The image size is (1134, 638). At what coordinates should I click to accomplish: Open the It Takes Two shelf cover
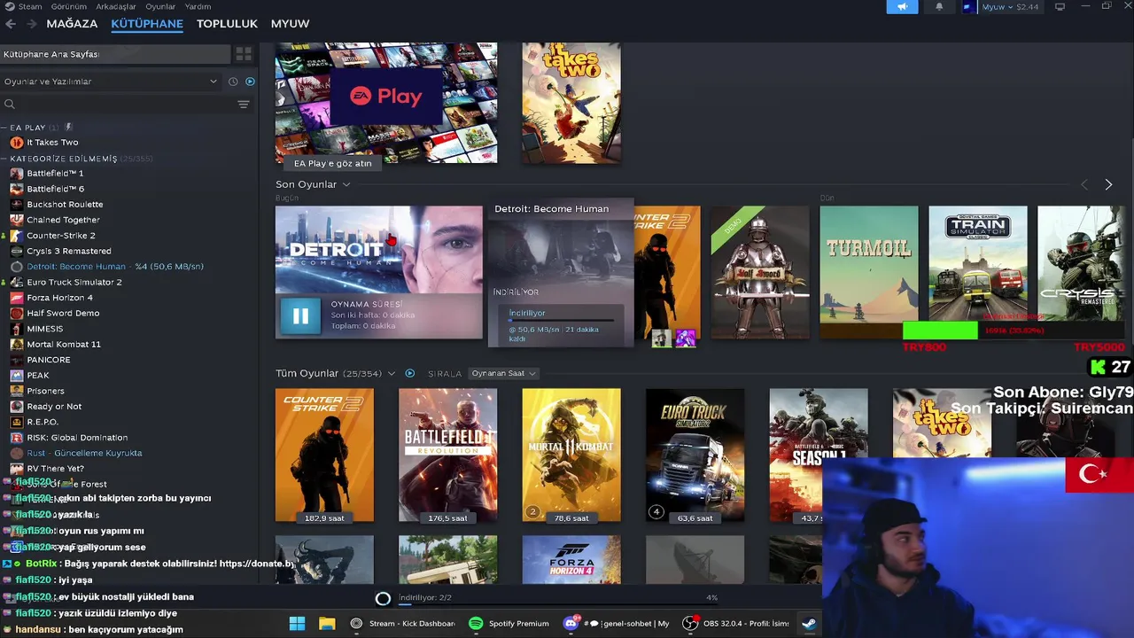tap(571, 103)
